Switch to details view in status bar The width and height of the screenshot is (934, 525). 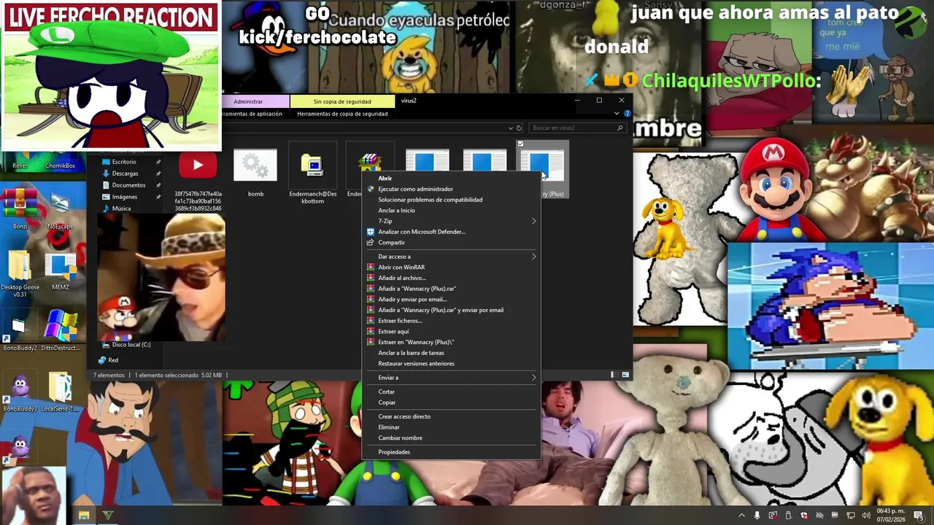pos(613,375)
